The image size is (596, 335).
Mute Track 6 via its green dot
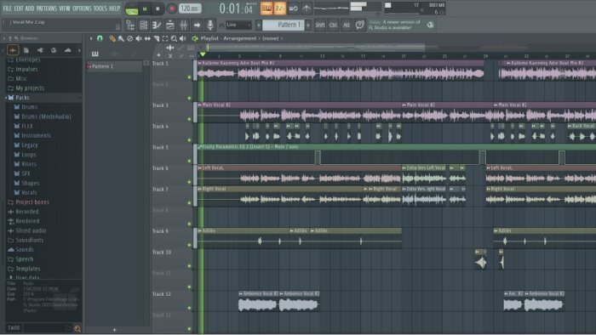click(x=189, y=182)
